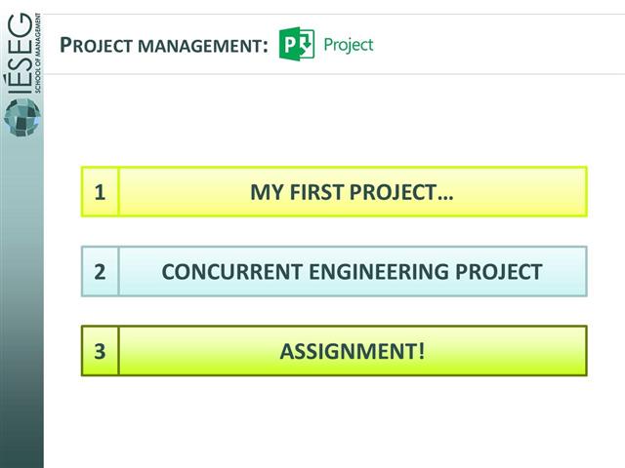The height and width of the screenshot is (468, 625).
Task: Open the "MY FIRST PROJECT…" section
Action: [352, 191]
